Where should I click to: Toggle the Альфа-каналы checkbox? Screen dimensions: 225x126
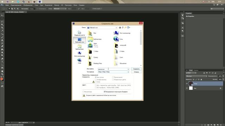[x=96, y=79]
